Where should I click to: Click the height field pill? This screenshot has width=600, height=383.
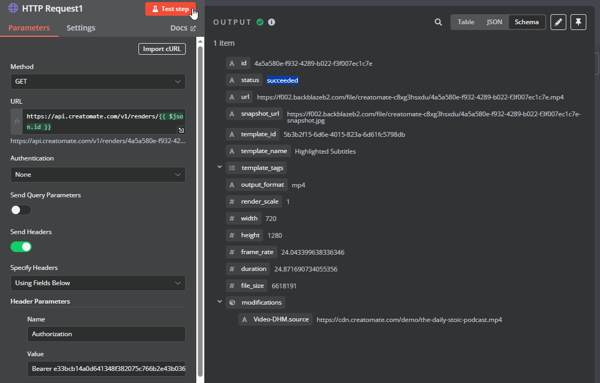[x=245, y=235]
